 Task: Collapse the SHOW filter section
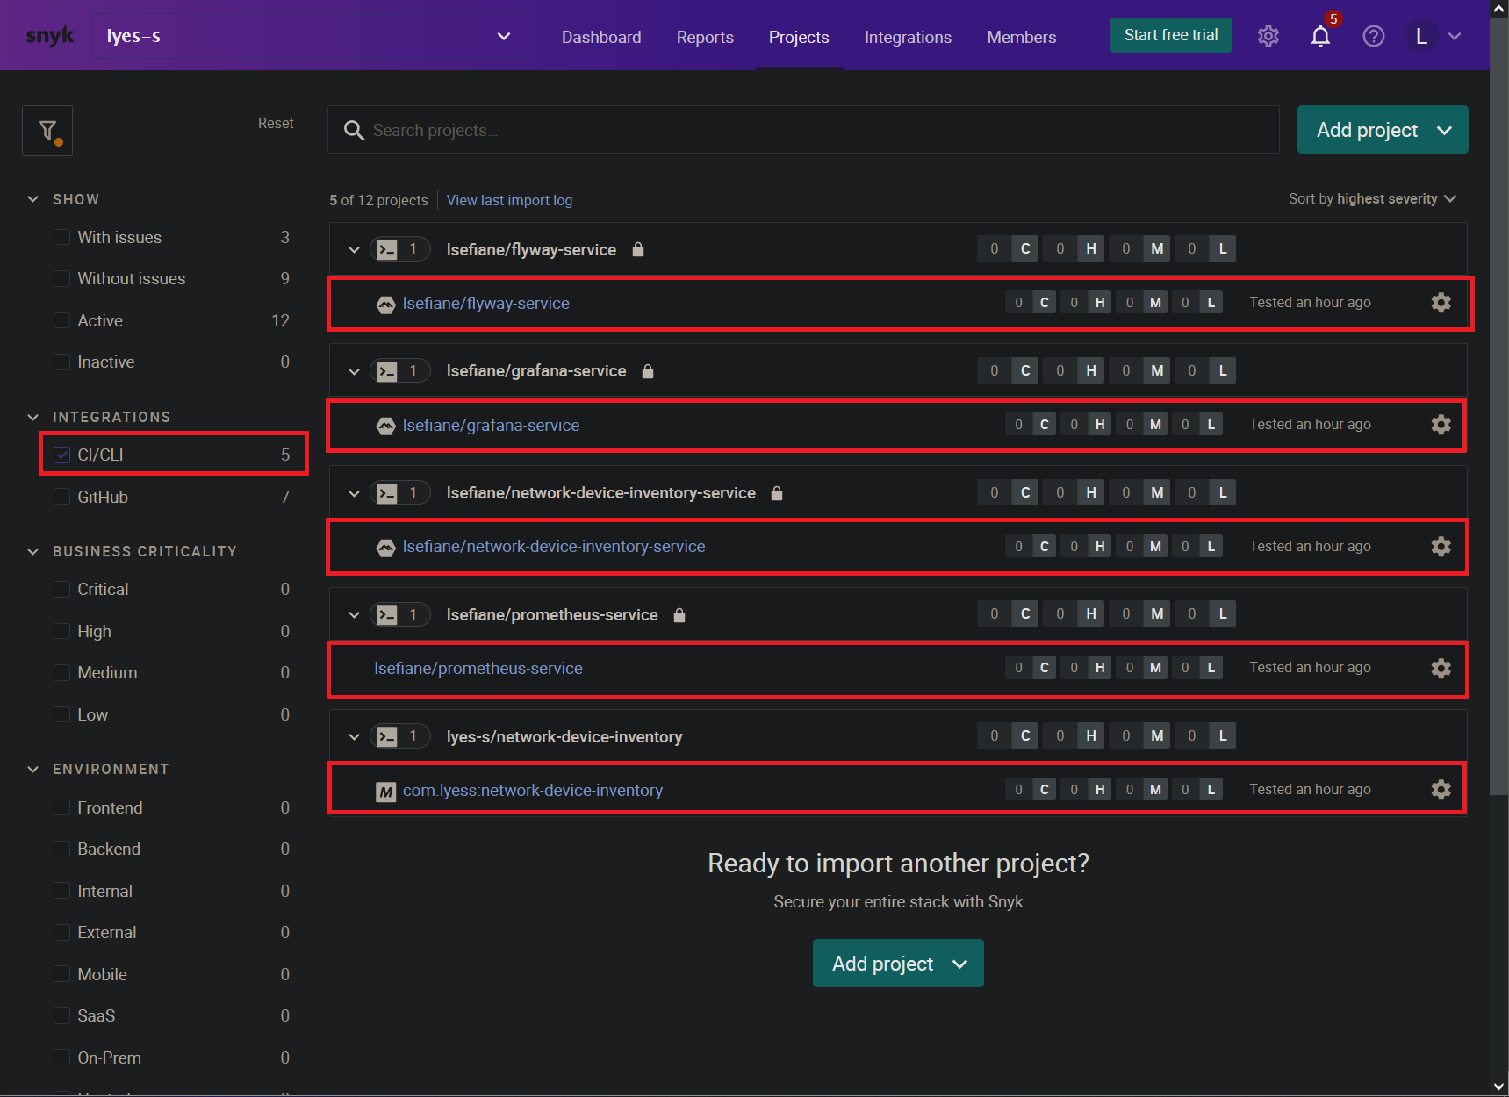[x=33, y=199]
